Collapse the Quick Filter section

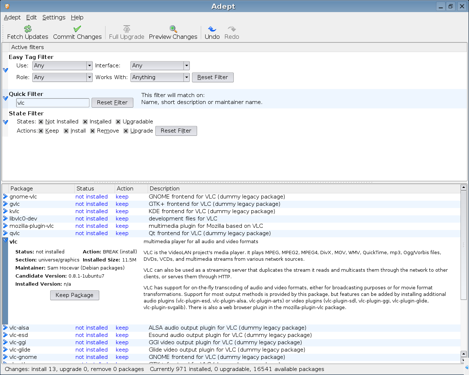click(5, 98)
